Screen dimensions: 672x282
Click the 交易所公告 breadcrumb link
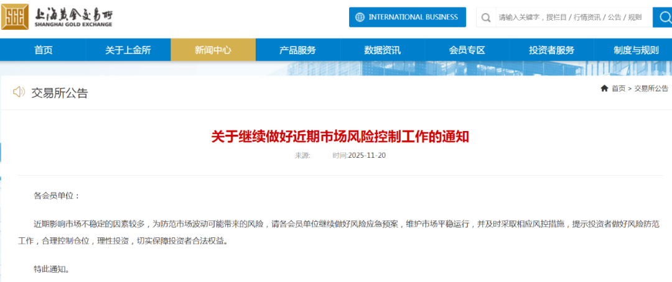coord(651,89)
